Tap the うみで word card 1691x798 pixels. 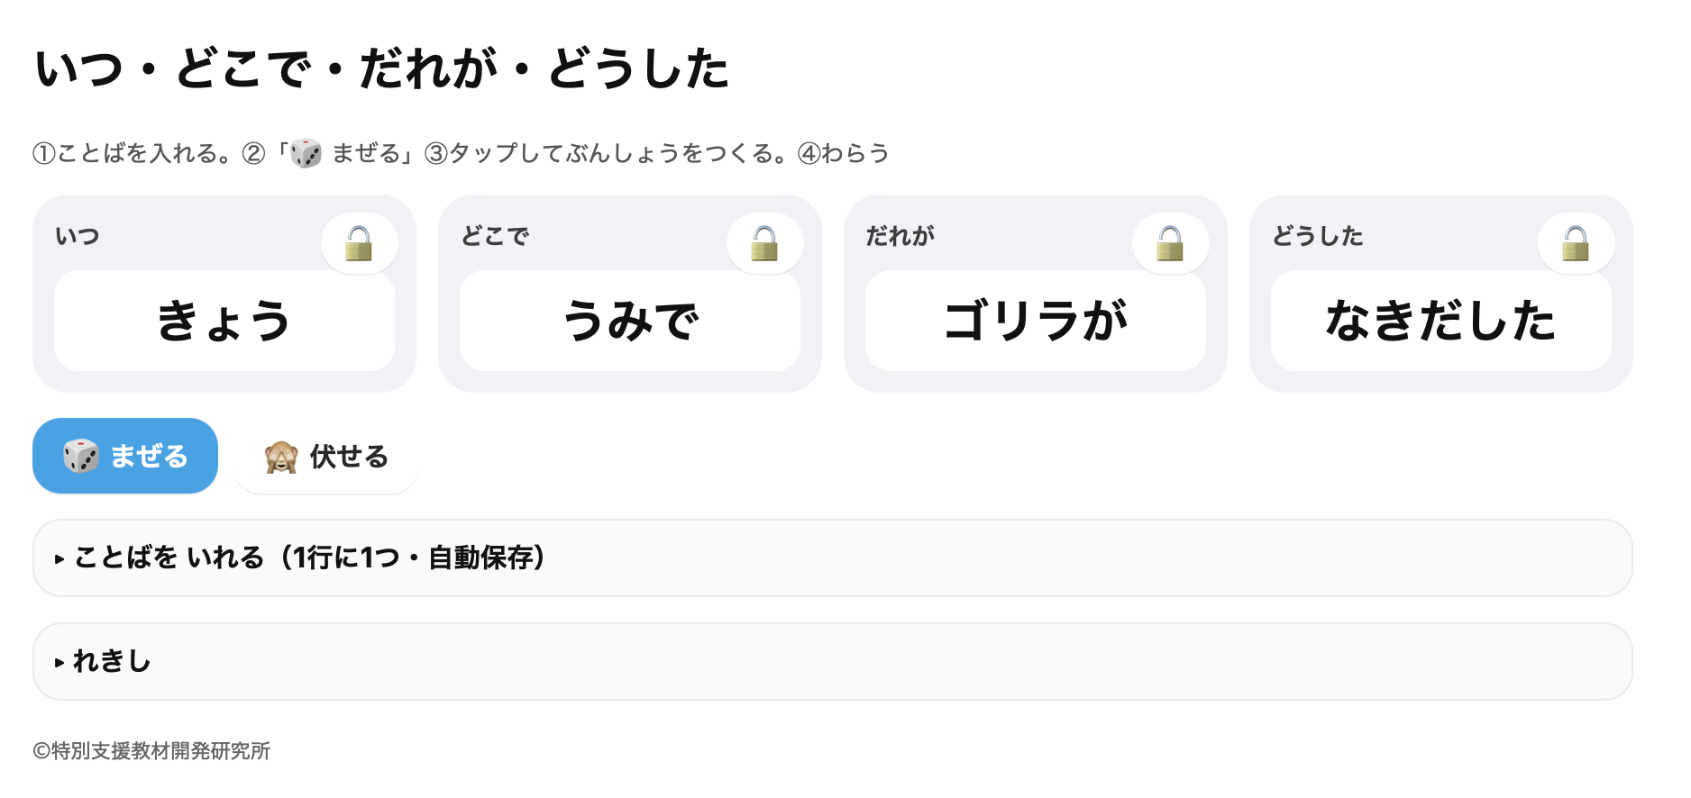[x=630, y=321]
